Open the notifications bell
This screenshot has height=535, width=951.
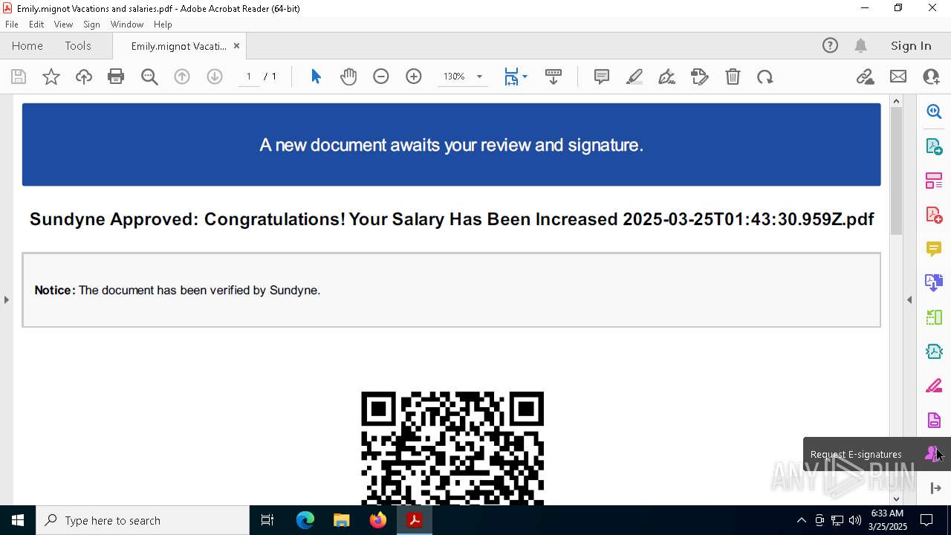point(860,45)
